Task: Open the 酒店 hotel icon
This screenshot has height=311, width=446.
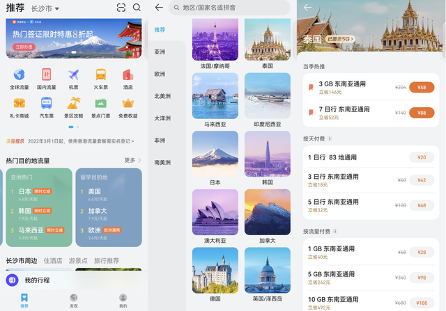Action: pos(128,74)
